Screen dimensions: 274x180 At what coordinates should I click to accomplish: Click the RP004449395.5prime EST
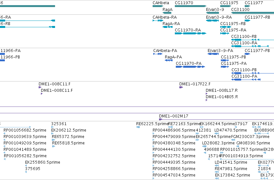pyautogui.click(x=154, y=166)
